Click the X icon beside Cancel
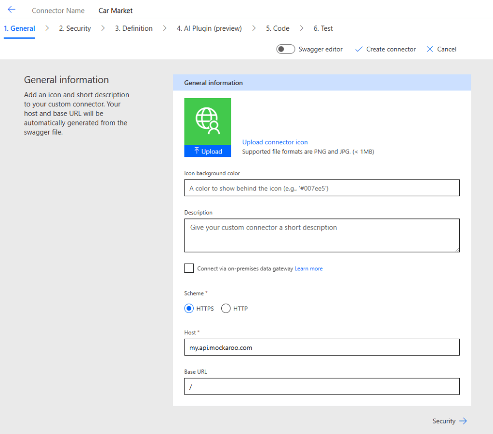The width and height of the screenshot is (493, 434). pos(430,49)
